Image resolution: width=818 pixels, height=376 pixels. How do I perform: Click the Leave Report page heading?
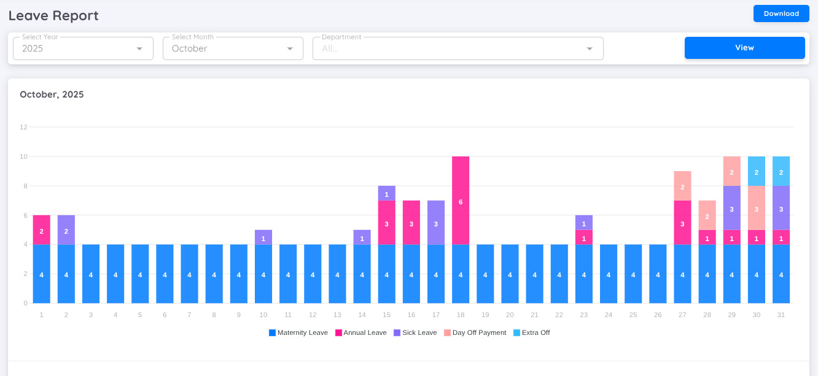click(x=53, y=15)
